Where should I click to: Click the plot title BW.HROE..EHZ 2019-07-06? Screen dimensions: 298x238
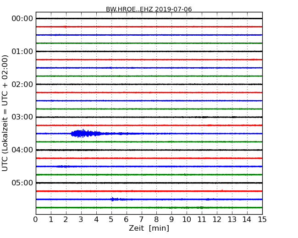point(149,9)
